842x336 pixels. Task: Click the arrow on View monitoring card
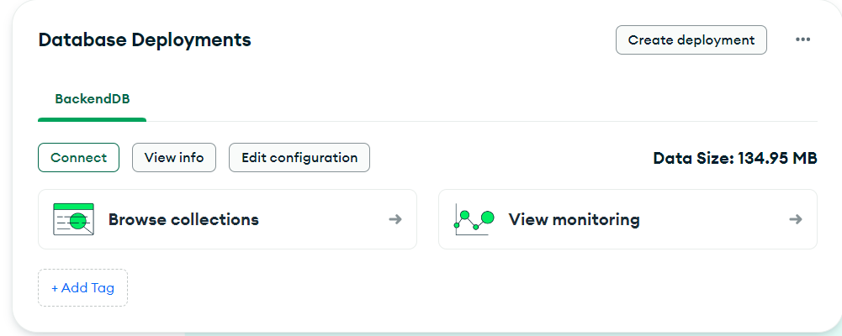click(796, 219)
